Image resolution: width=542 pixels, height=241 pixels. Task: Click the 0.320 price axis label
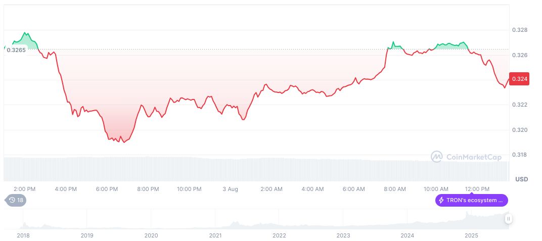(519, 130)
